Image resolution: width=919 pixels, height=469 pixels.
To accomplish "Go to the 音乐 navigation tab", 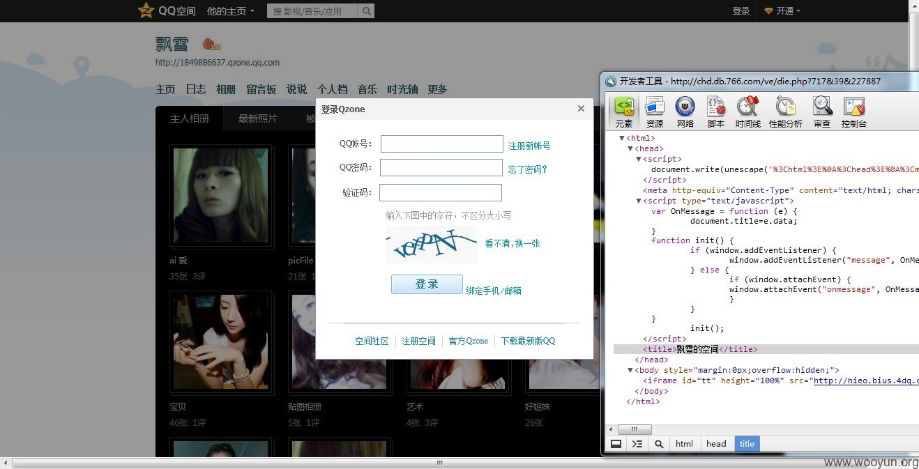I will click(x=367, y=89).
